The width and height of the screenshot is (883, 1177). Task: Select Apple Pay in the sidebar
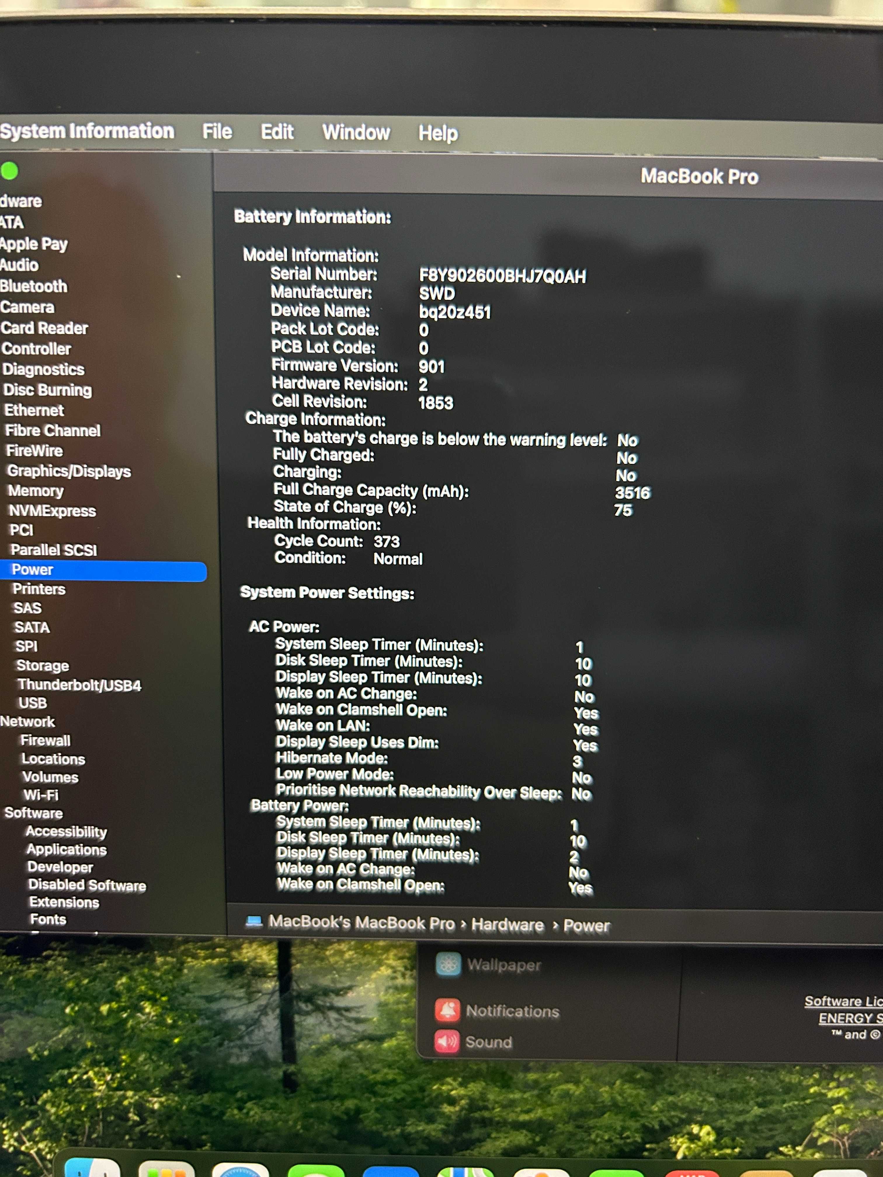point(34,244)
